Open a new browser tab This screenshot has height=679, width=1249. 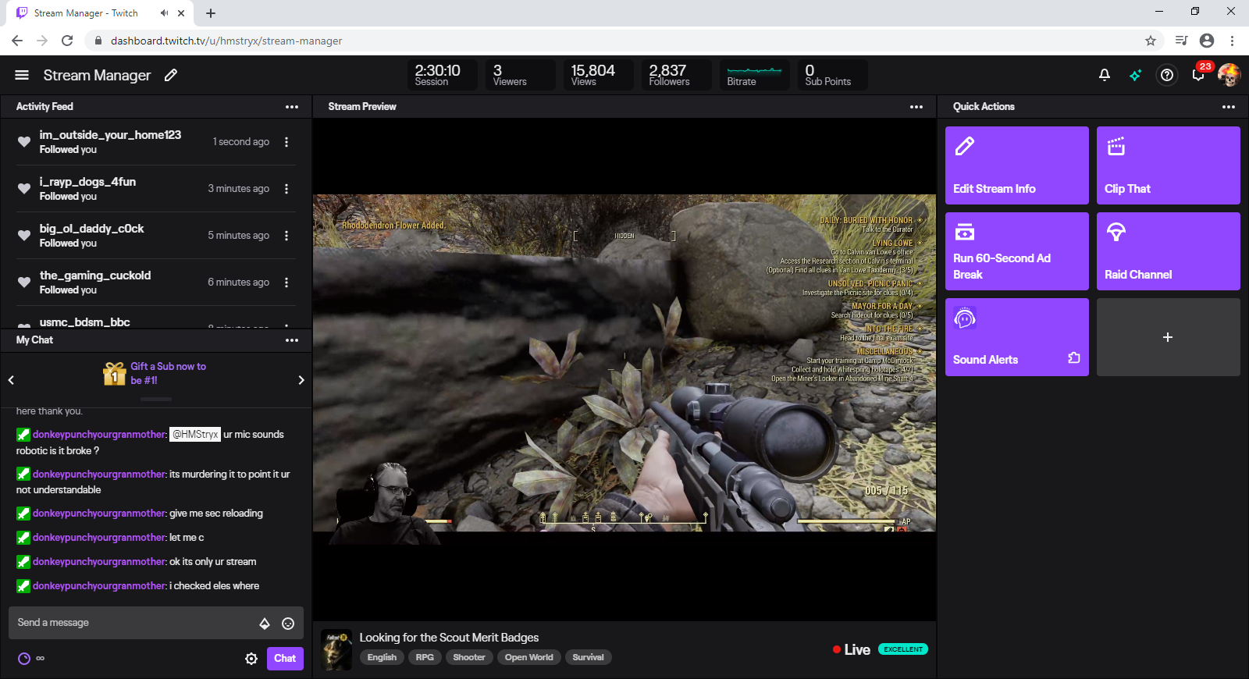211,13
